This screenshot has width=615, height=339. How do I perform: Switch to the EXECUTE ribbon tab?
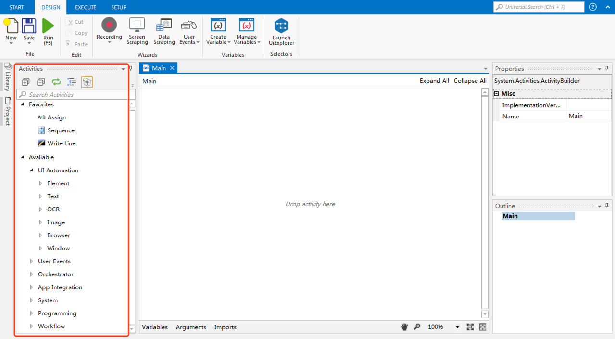point(86,7)
